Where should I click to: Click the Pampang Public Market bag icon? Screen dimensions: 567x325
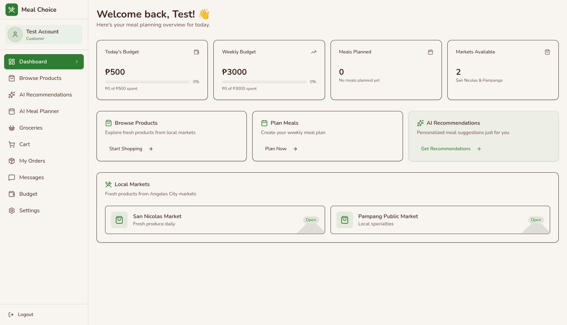(344, 220)
